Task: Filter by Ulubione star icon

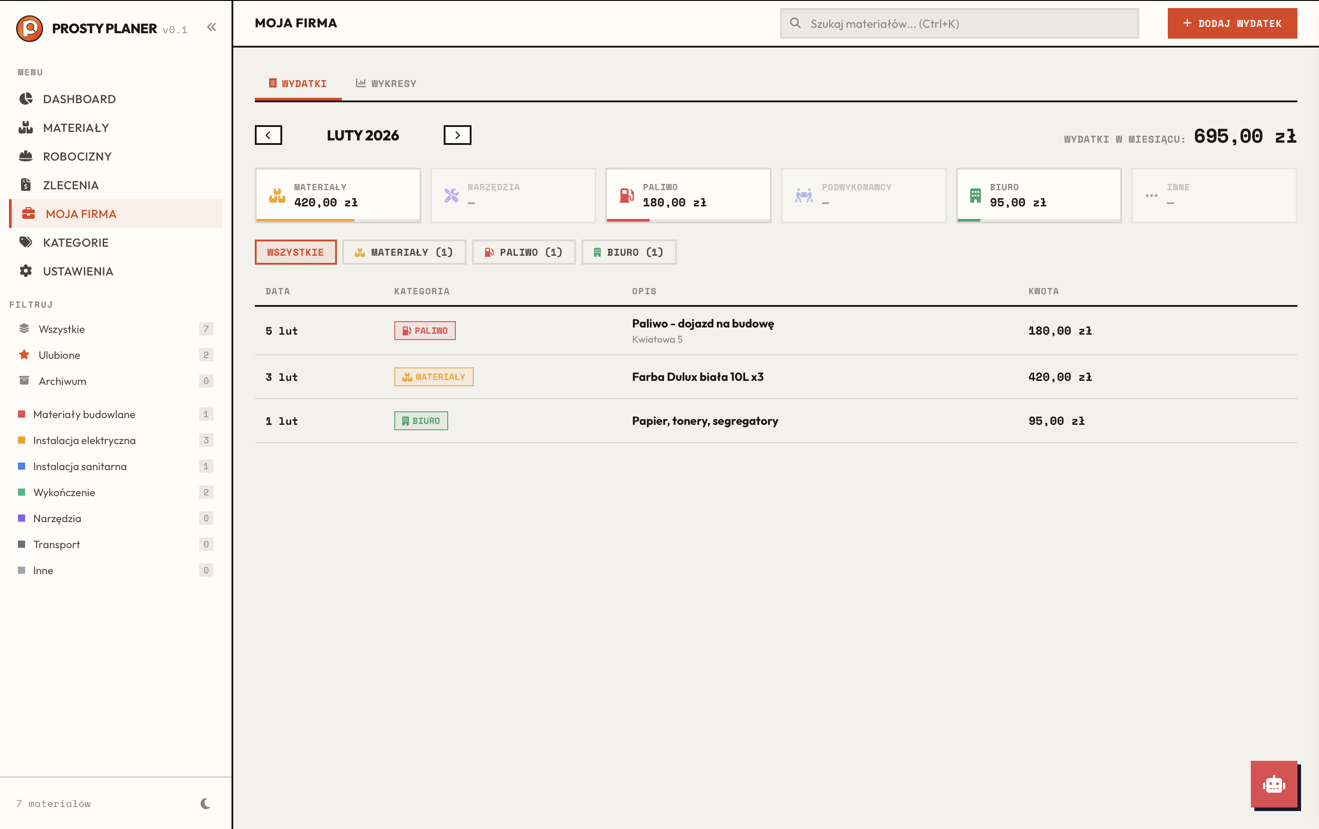Action: coord(24,355)
